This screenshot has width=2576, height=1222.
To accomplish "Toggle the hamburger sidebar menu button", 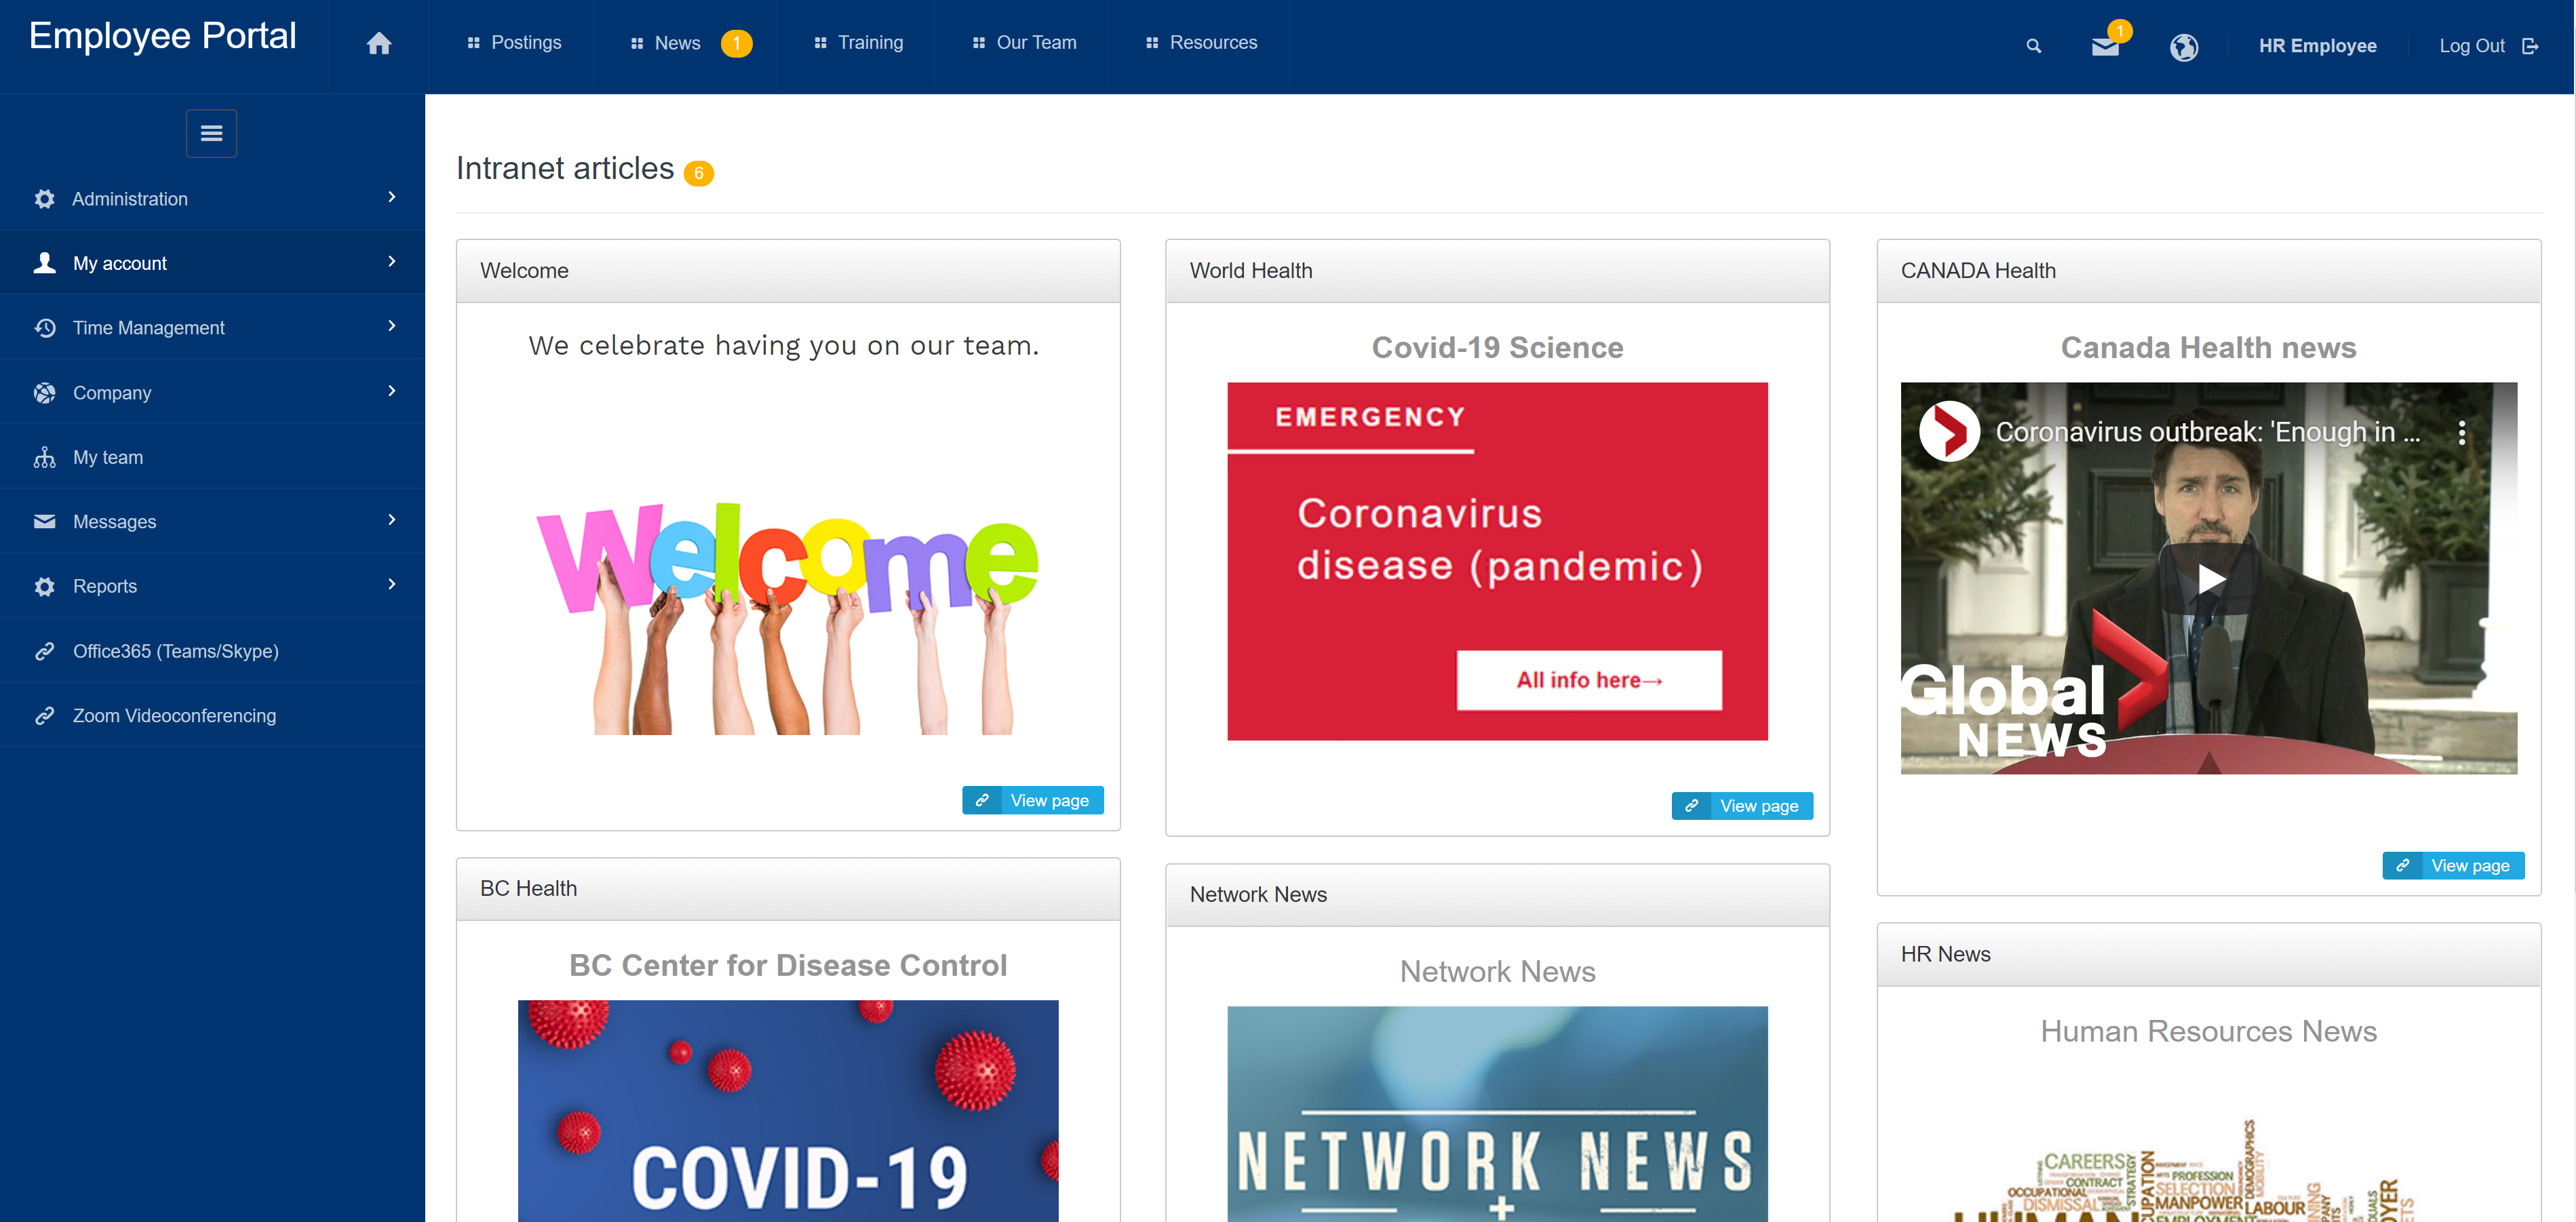I will (211, 133).
